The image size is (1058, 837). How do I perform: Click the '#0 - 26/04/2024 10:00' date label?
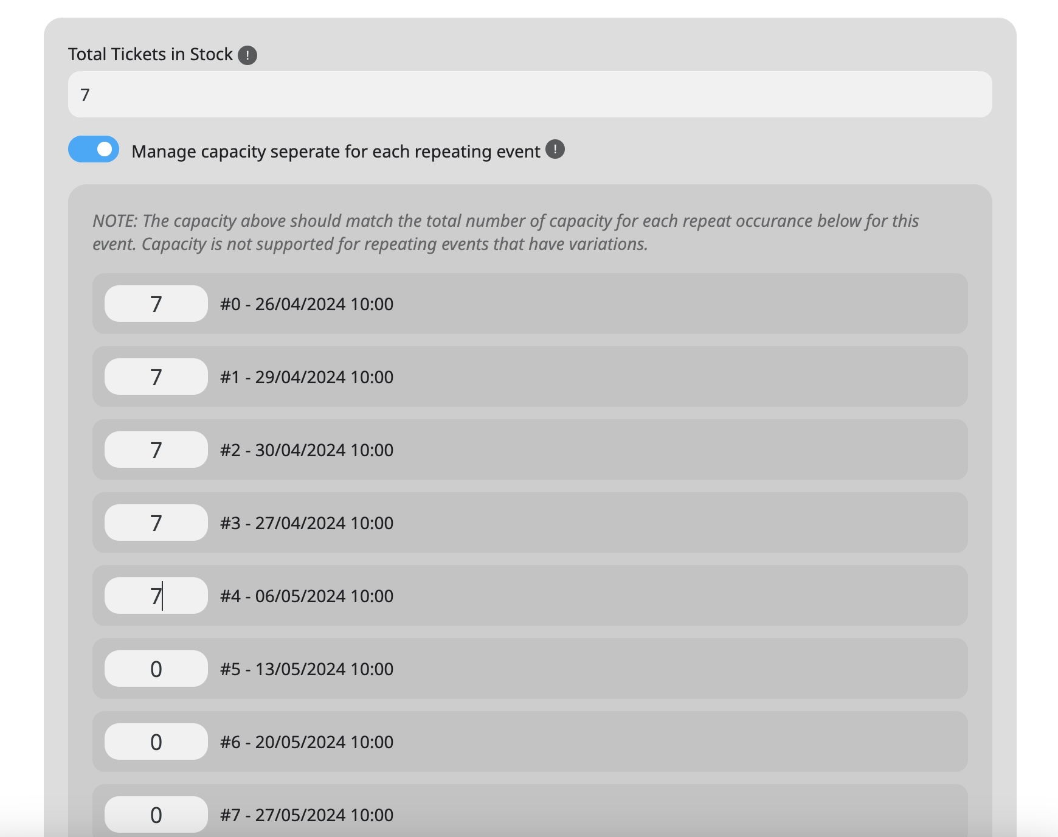pyautogui.click(x=307, y=304)
